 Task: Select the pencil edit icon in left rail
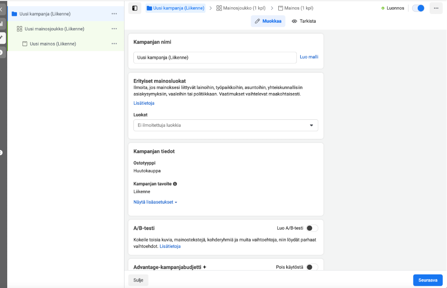point(2,38)
